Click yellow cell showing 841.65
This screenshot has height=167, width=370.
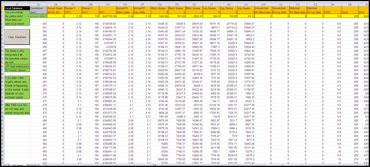(x=177, y=16)
